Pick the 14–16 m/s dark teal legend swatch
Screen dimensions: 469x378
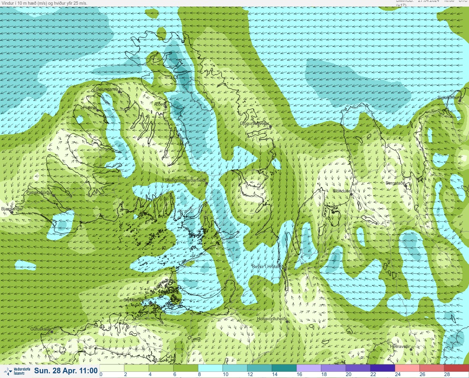(284, 368)
